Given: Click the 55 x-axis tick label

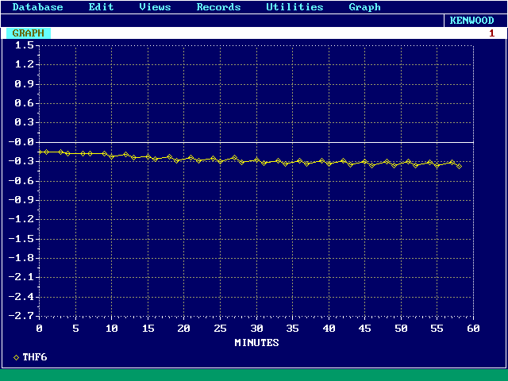Looking at the screenshot, I should [x=437, y=329].
